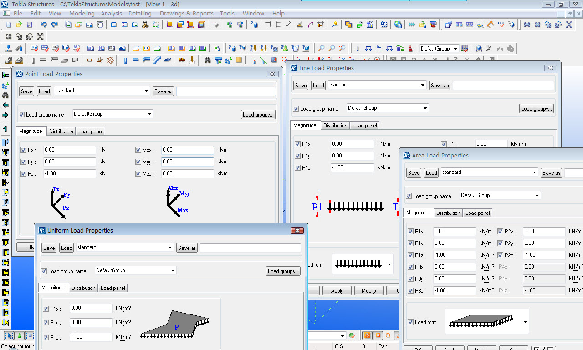Image resolution: width=583 pixels, height=350 pixels.
Task: Click the zoom in magnifier icon
Action: coord(321,48)
